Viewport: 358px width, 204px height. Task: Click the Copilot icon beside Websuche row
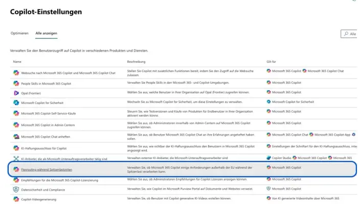coord(16,73)
